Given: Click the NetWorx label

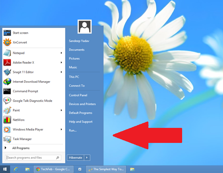Looking at the screenshot, I should (x=19, y=120).
